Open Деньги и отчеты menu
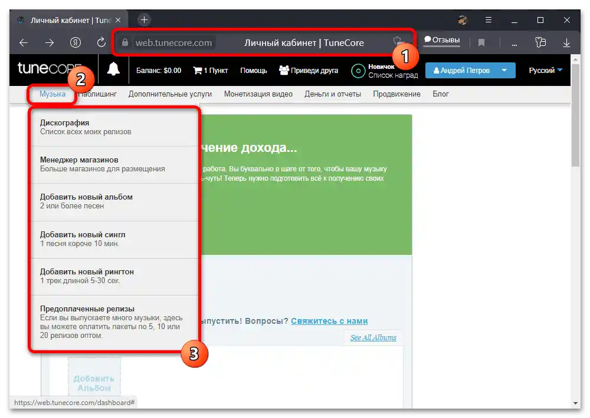The image size is (590, 418). [x=333, y=94]
